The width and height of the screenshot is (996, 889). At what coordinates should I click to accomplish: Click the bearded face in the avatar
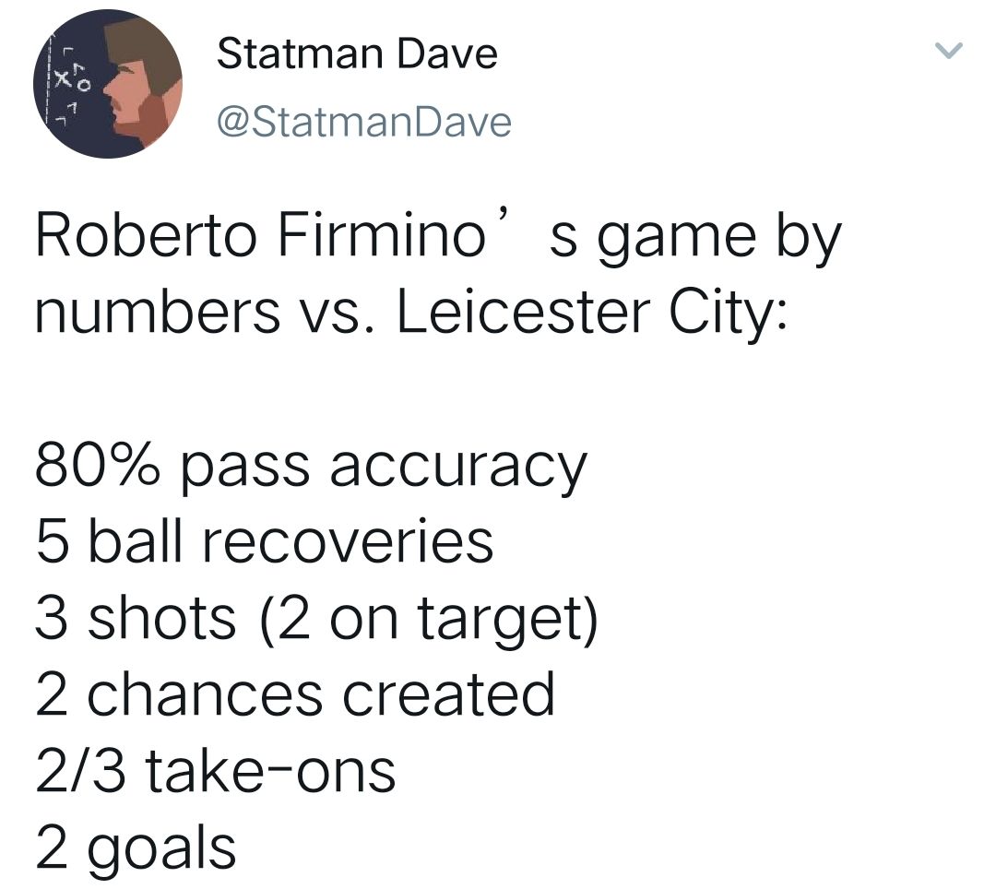coord(138,88)
